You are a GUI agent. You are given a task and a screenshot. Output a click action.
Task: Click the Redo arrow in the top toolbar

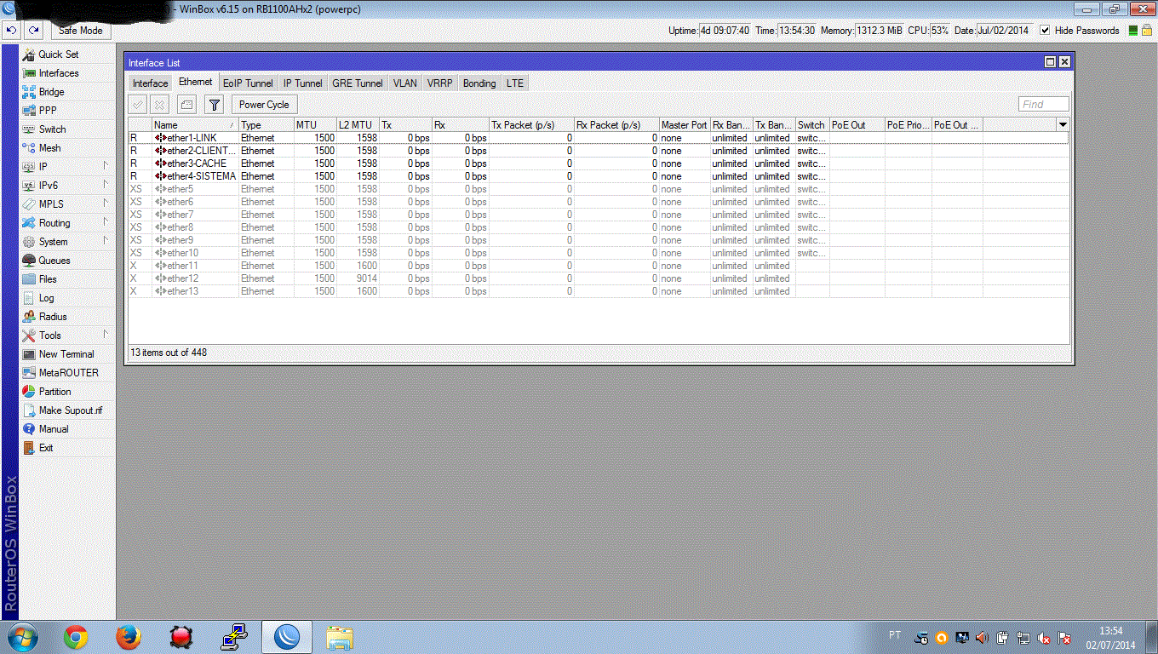click(33, 31)
